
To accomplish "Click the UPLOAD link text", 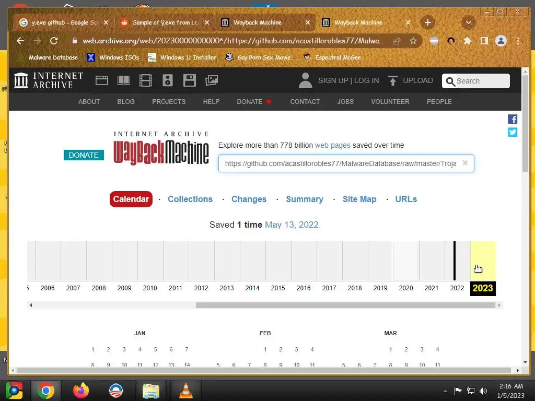I will pyautogui.click(x=418, y=80).
